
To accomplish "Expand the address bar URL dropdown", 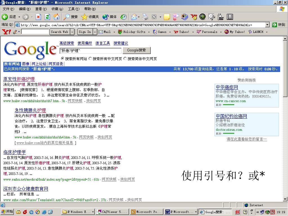I will click(267, 25).
